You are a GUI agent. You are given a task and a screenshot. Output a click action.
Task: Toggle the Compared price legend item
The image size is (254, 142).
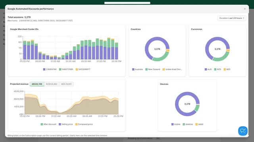point(84,124)
